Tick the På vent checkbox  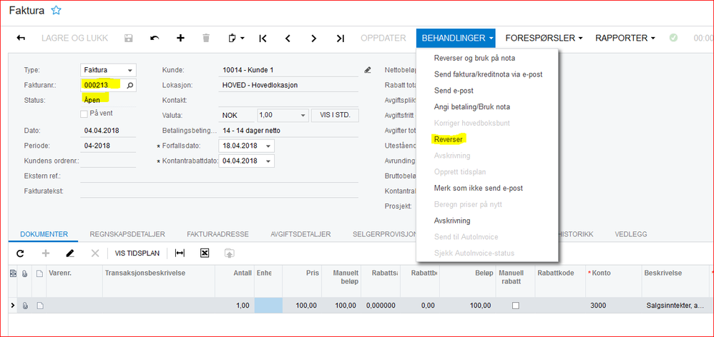[x=84, y=114]
